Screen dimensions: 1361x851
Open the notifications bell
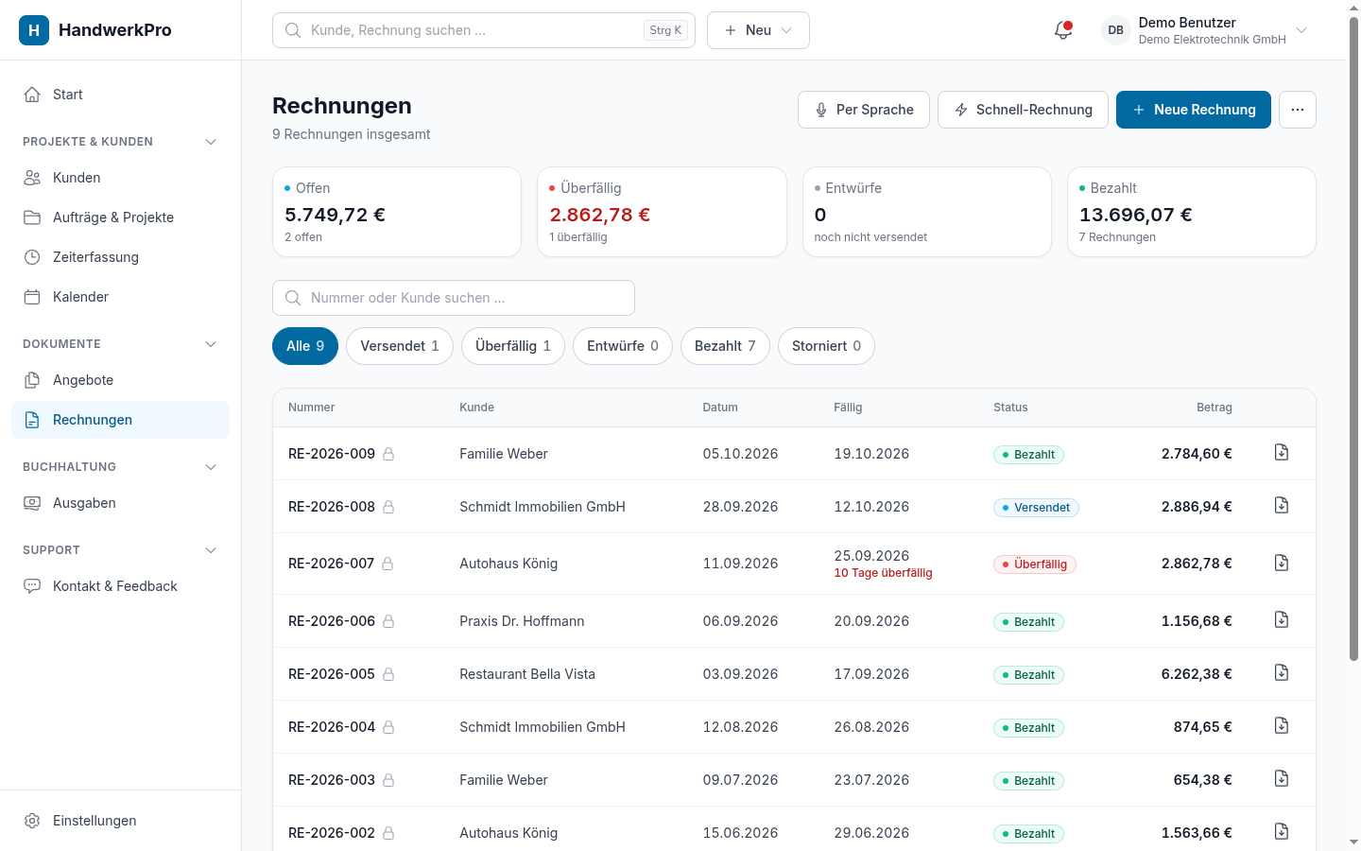[1063, 30]
